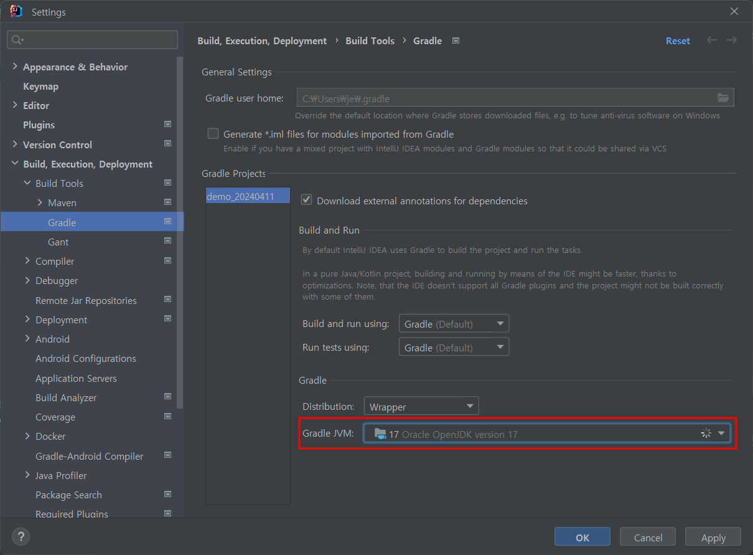Click project-level icon next to Compiler

[x=167, y=260]
